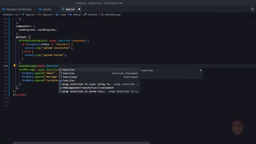256x144 pixels.
Task: Open the "App.vue" object breadcrumb
Action: tap(47, 14)
